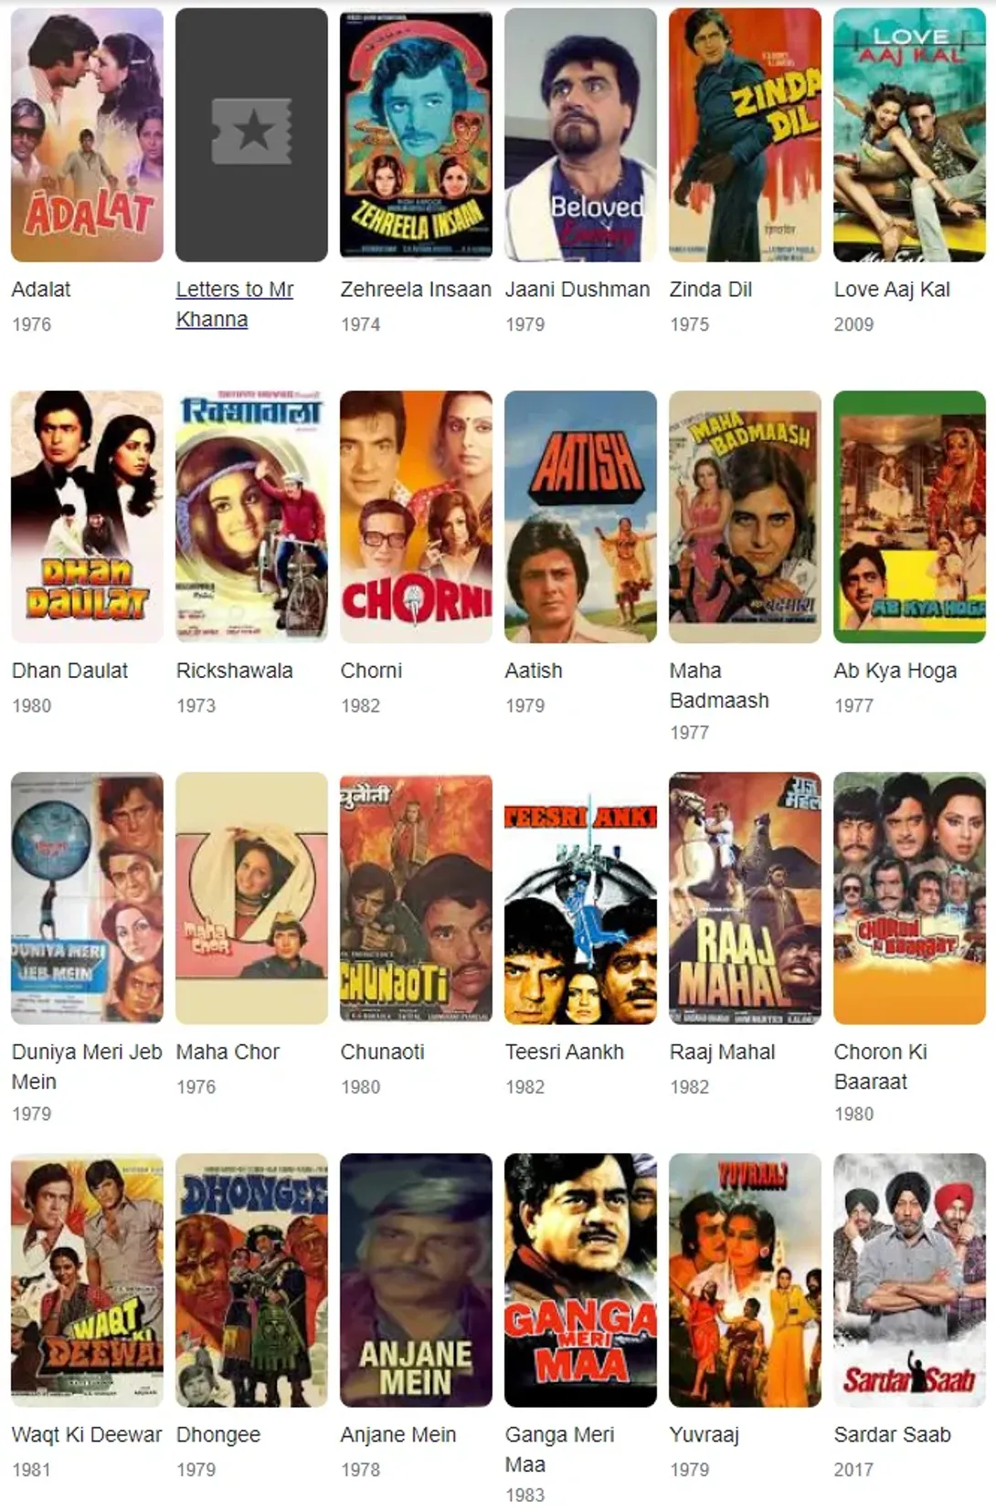Click the Maha Chor poster
Screen dimensions: 996x1512
[x=251, y=898]
